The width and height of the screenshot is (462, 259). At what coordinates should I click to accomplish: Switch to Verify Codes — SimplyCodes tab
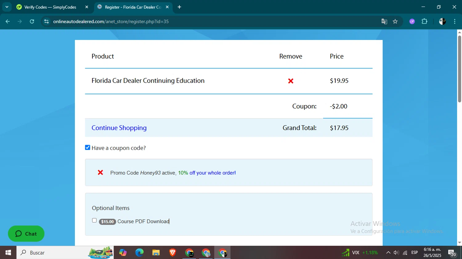[x=51, y=7]
